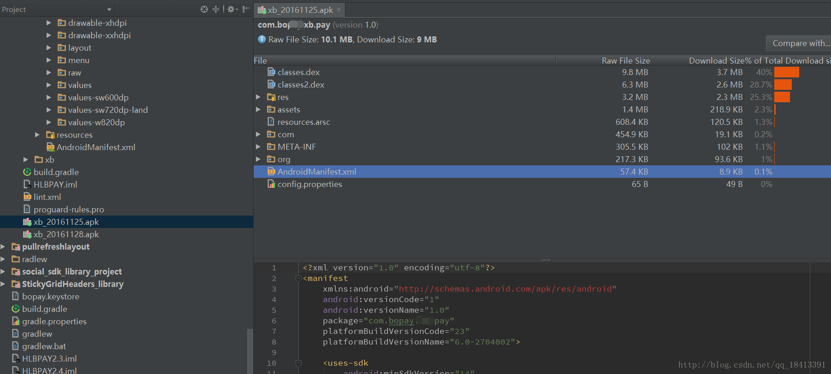The image size is (831, 374).
Task: Expand the values-sw720dp-land folder
Action: pos(49,110)
